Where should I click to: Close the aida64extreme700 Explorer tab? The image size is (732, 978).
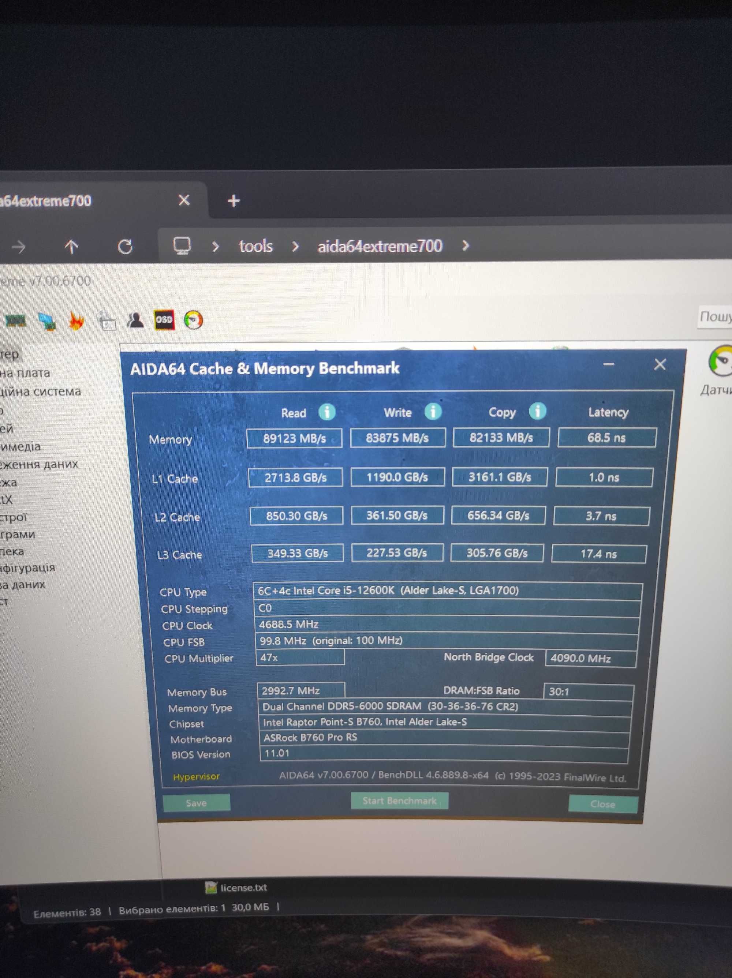coord(184,200)
